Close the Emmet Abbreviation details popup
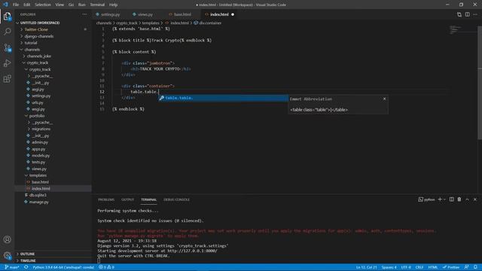 coord(384,99)
